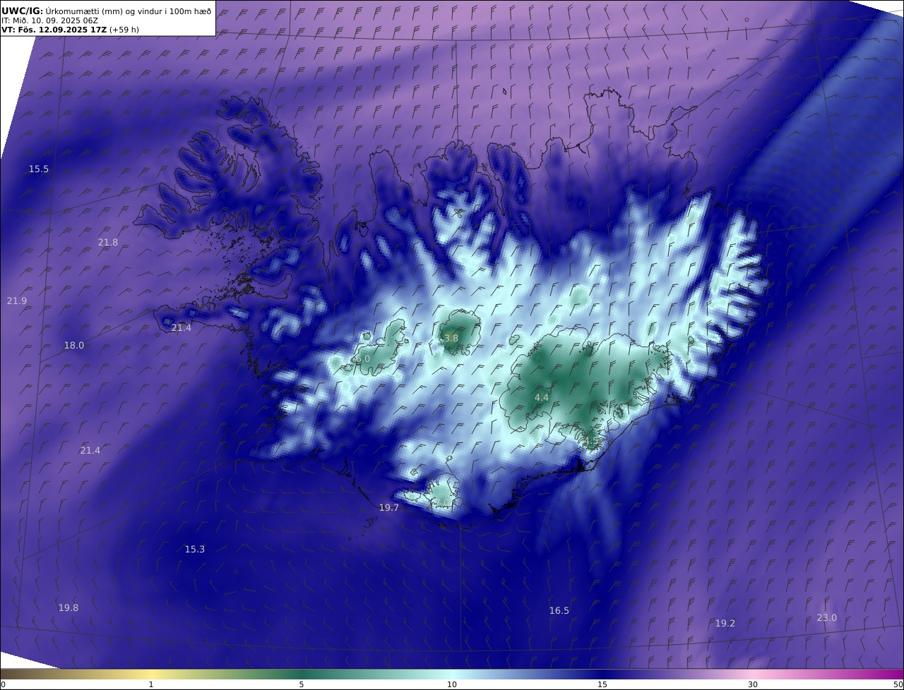
Task: Click the valid time line 'VT: Fös. 12.09.2025 17Z (+59 h)'
Action: [70, 30]
